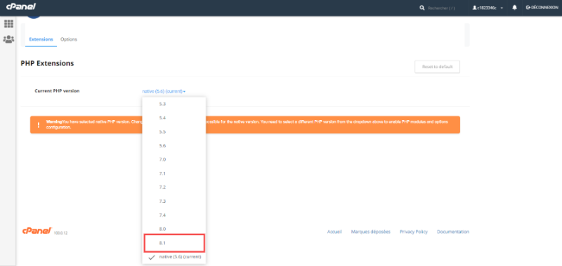Click the DÉCONNEXION logout link
The height and width of the screenshot is (266, 562).
coord(542,8)
